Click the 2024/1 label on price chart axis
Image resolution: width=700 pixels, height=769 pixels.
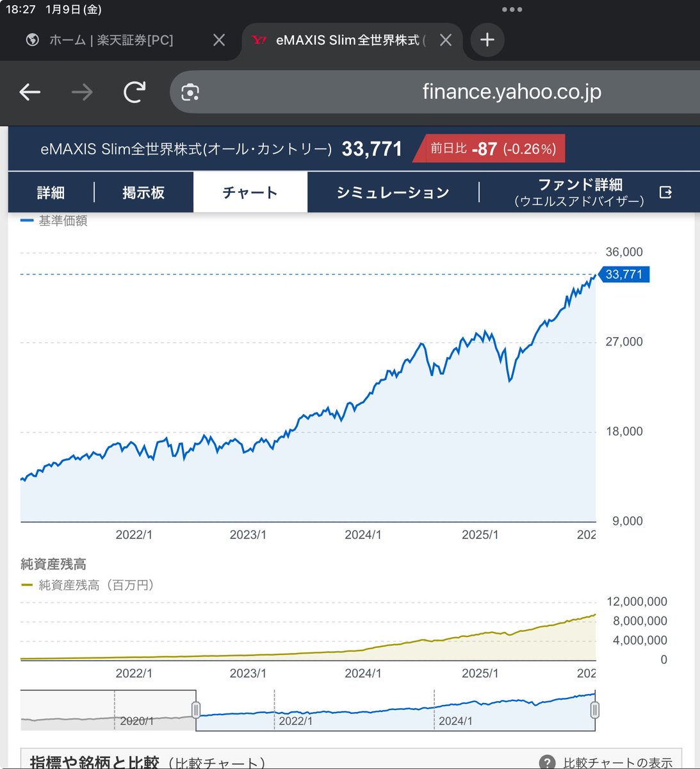(363, 534)
